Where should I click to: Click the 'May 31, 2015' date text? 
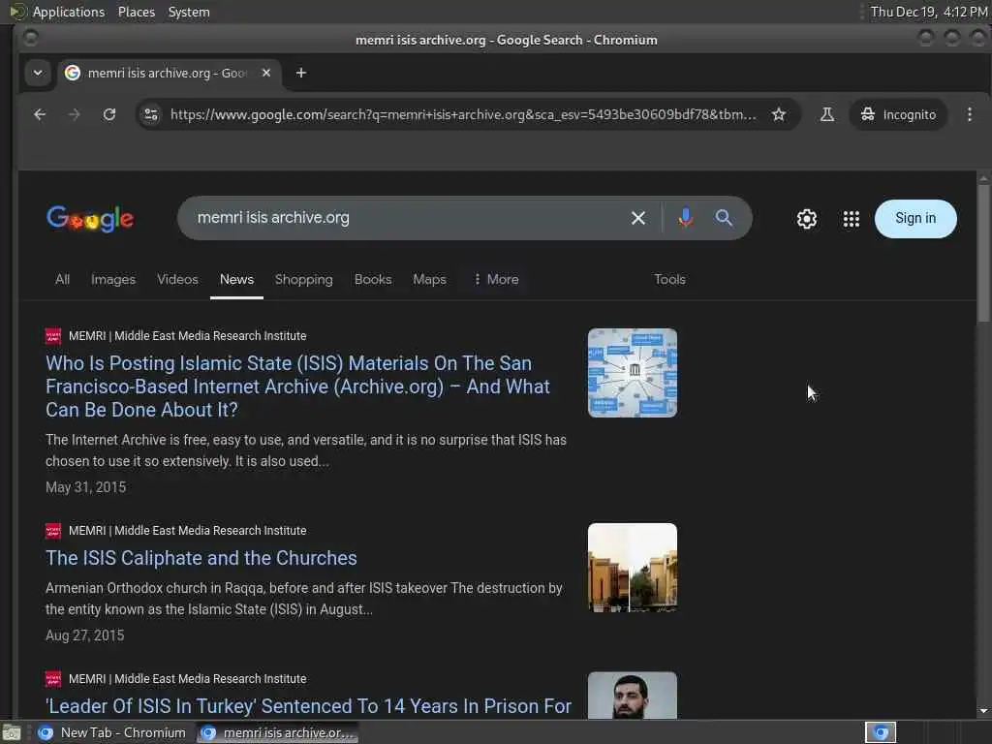(86, 487)
